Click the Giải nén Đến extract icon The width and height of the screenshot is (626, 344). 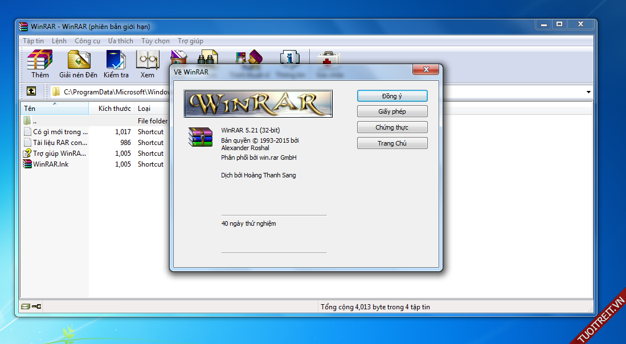pyautogui.click(x=79, y=64)
